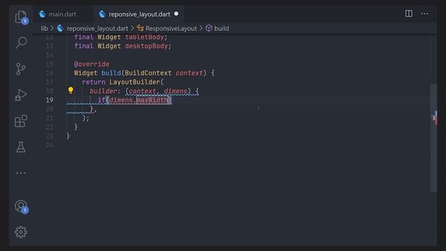Click line number 16 in the gutter
The height and width of the screenshot is (251, 446).
click(x=49, y=73)
